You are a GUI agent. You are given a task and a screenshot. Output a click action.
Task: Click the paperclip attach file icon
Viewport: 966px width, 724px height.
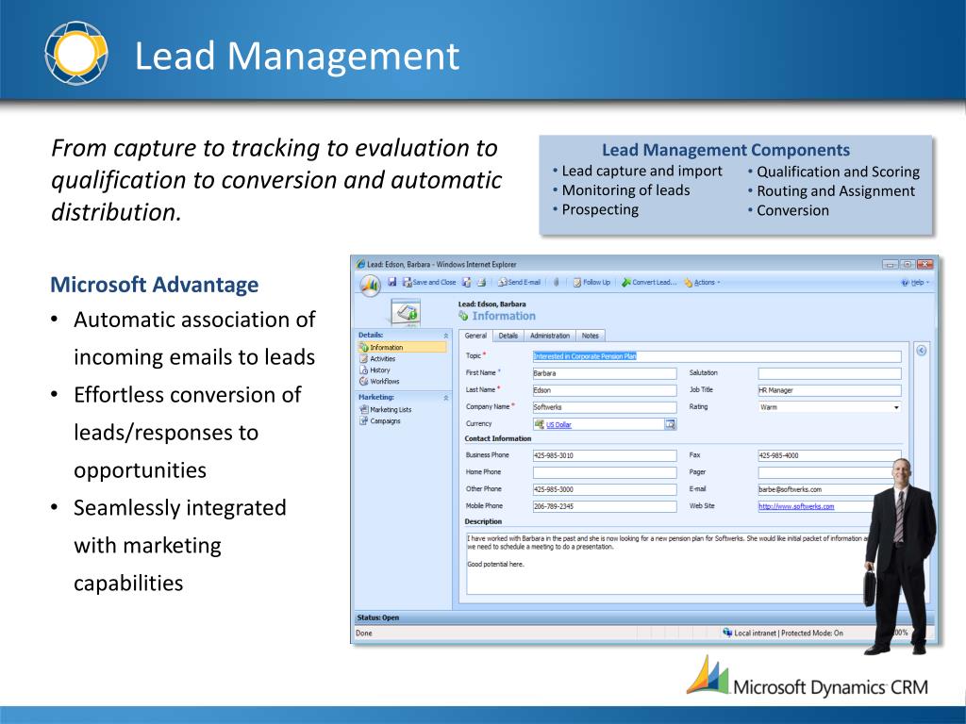click(556, 282)
